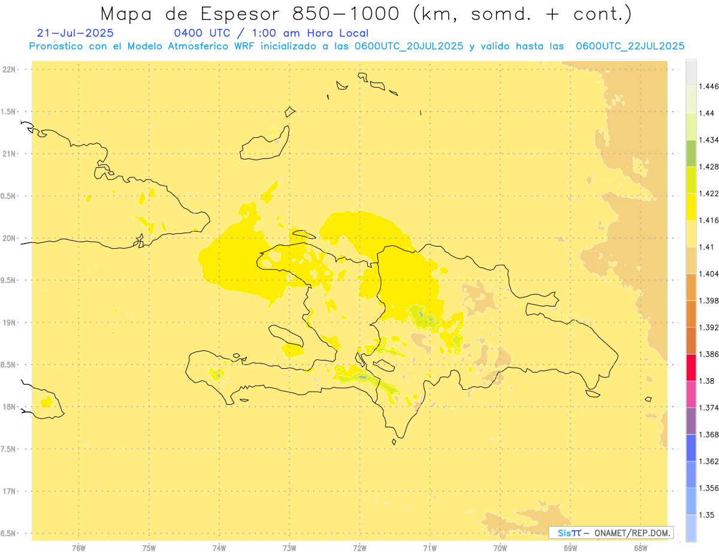
Task: Click the '71W' longitude label
Action: pos(430,548)
